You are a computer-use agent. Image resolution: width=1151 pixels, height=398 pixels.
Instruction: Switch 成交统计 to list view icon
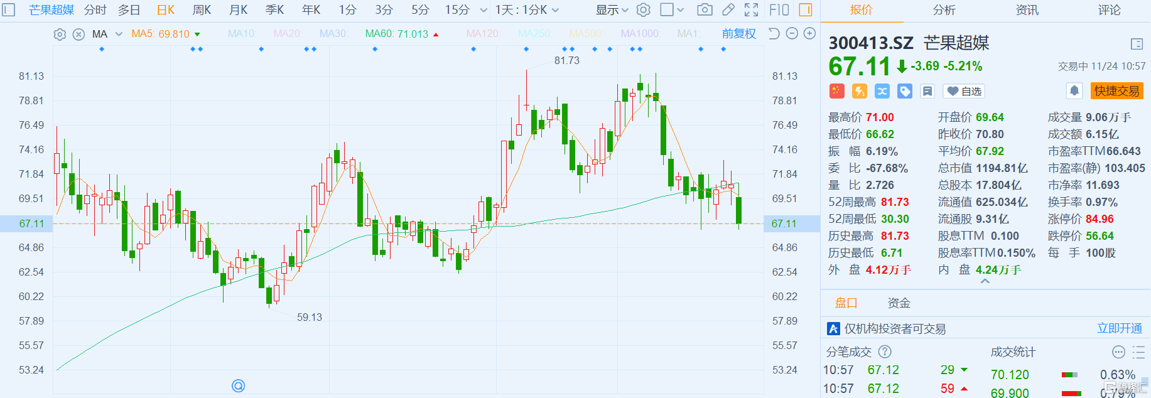click(x=1138, y=352)
